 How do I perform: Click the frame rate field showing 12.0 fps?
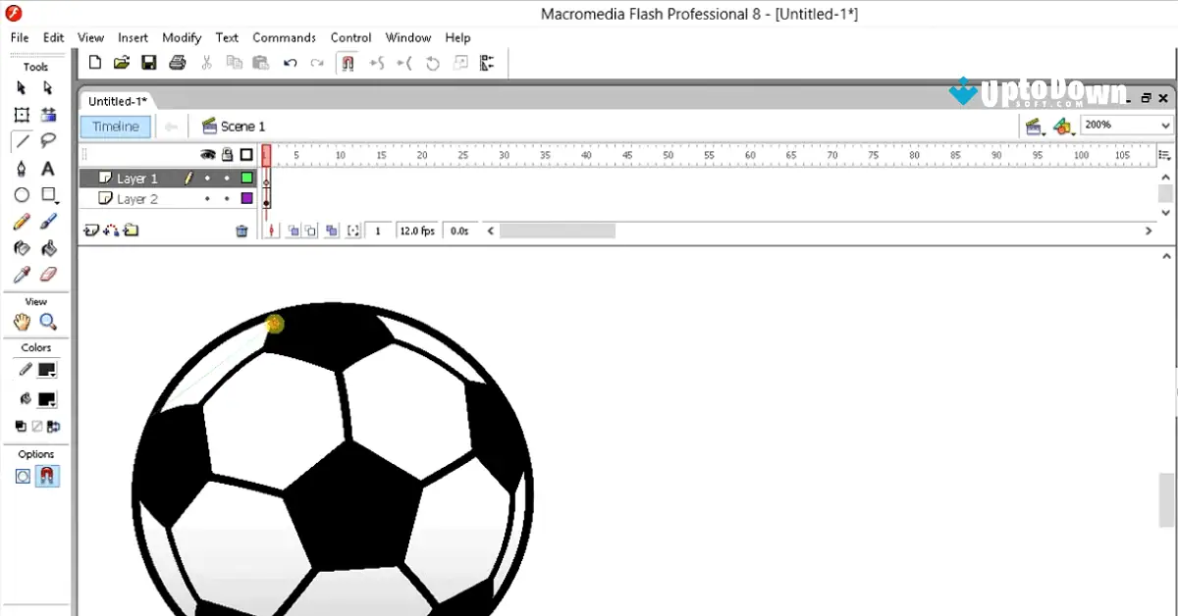417,230
